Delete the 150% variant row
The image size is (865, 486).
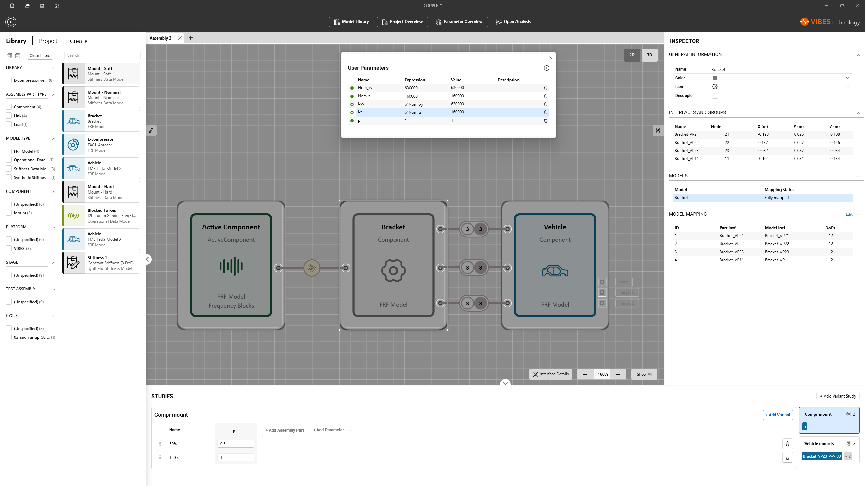787,457
